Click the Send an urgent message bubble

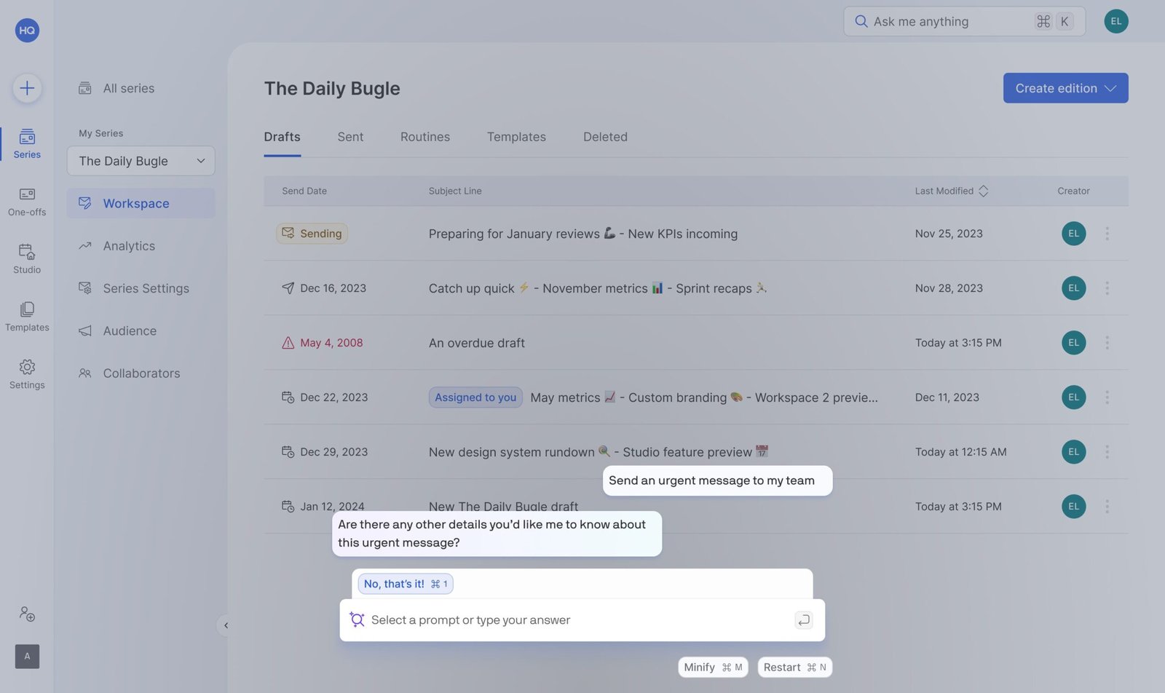coord(717,480)
